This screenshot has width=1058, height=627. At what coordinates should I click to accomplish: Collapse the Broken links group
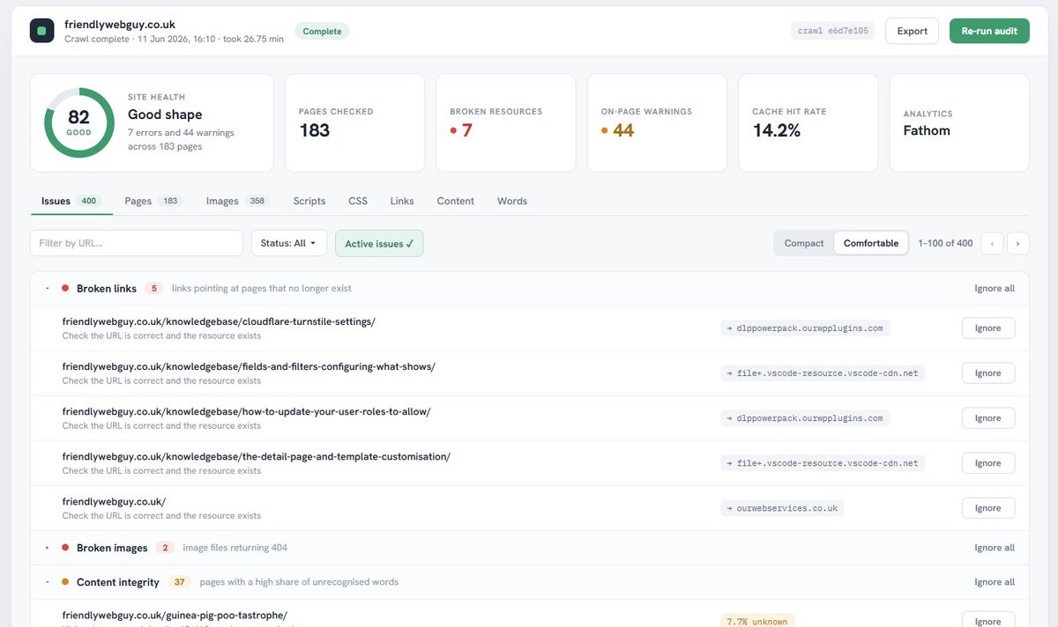click(48, 288)
